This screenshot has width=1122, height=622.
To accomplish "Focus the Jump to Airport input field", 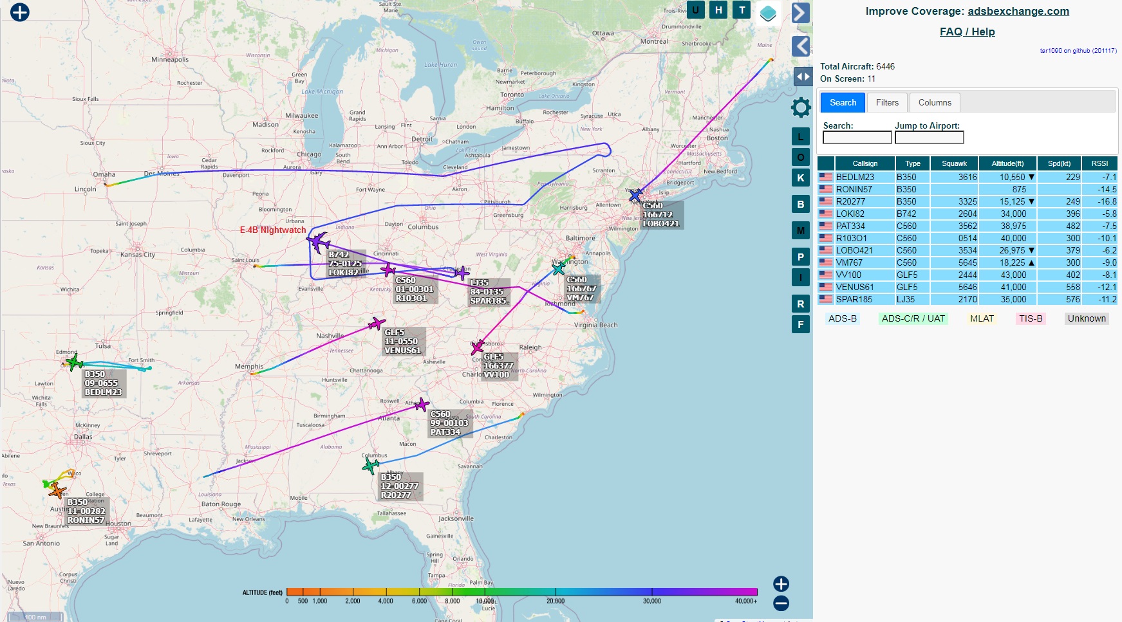I will point(929,138).
